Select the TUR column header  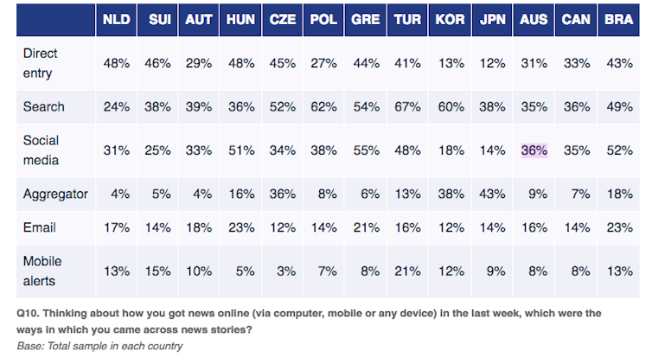pos(406,19)
